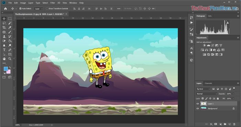Enable Show Transform Controls checkbox
The width and height of the screenshot is (241, 127).
47,9
